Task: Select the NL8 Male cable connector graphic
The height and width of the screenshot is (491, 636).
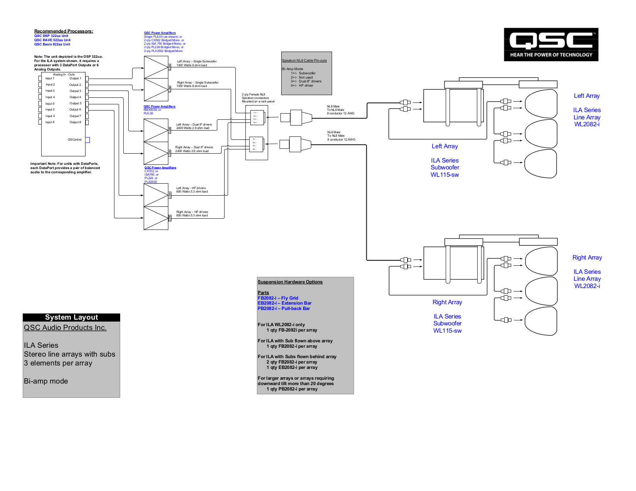Action: click(297, 117)
